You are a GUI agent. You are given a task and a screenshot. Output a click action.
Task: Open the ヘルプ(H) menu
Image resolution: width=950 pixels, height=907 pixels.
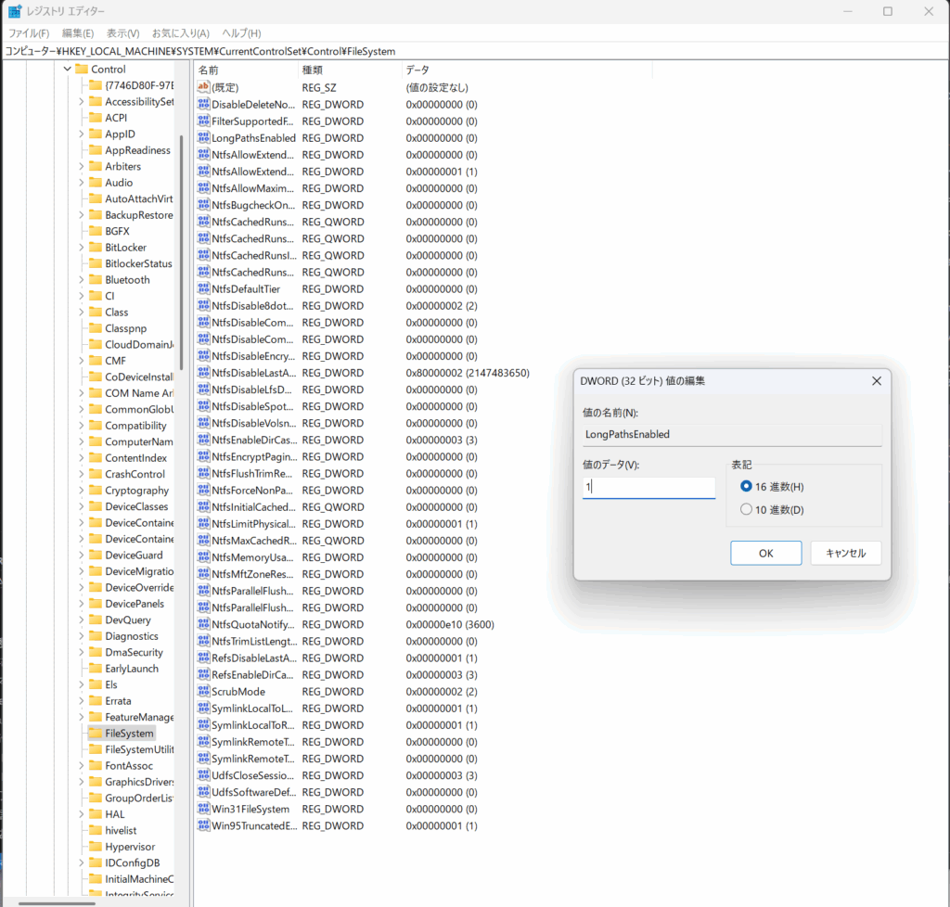[x=241, y=33]
